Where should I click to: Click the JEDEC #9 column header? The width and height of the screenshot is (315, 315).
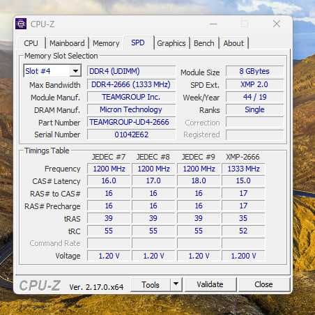tap(198, 157)
